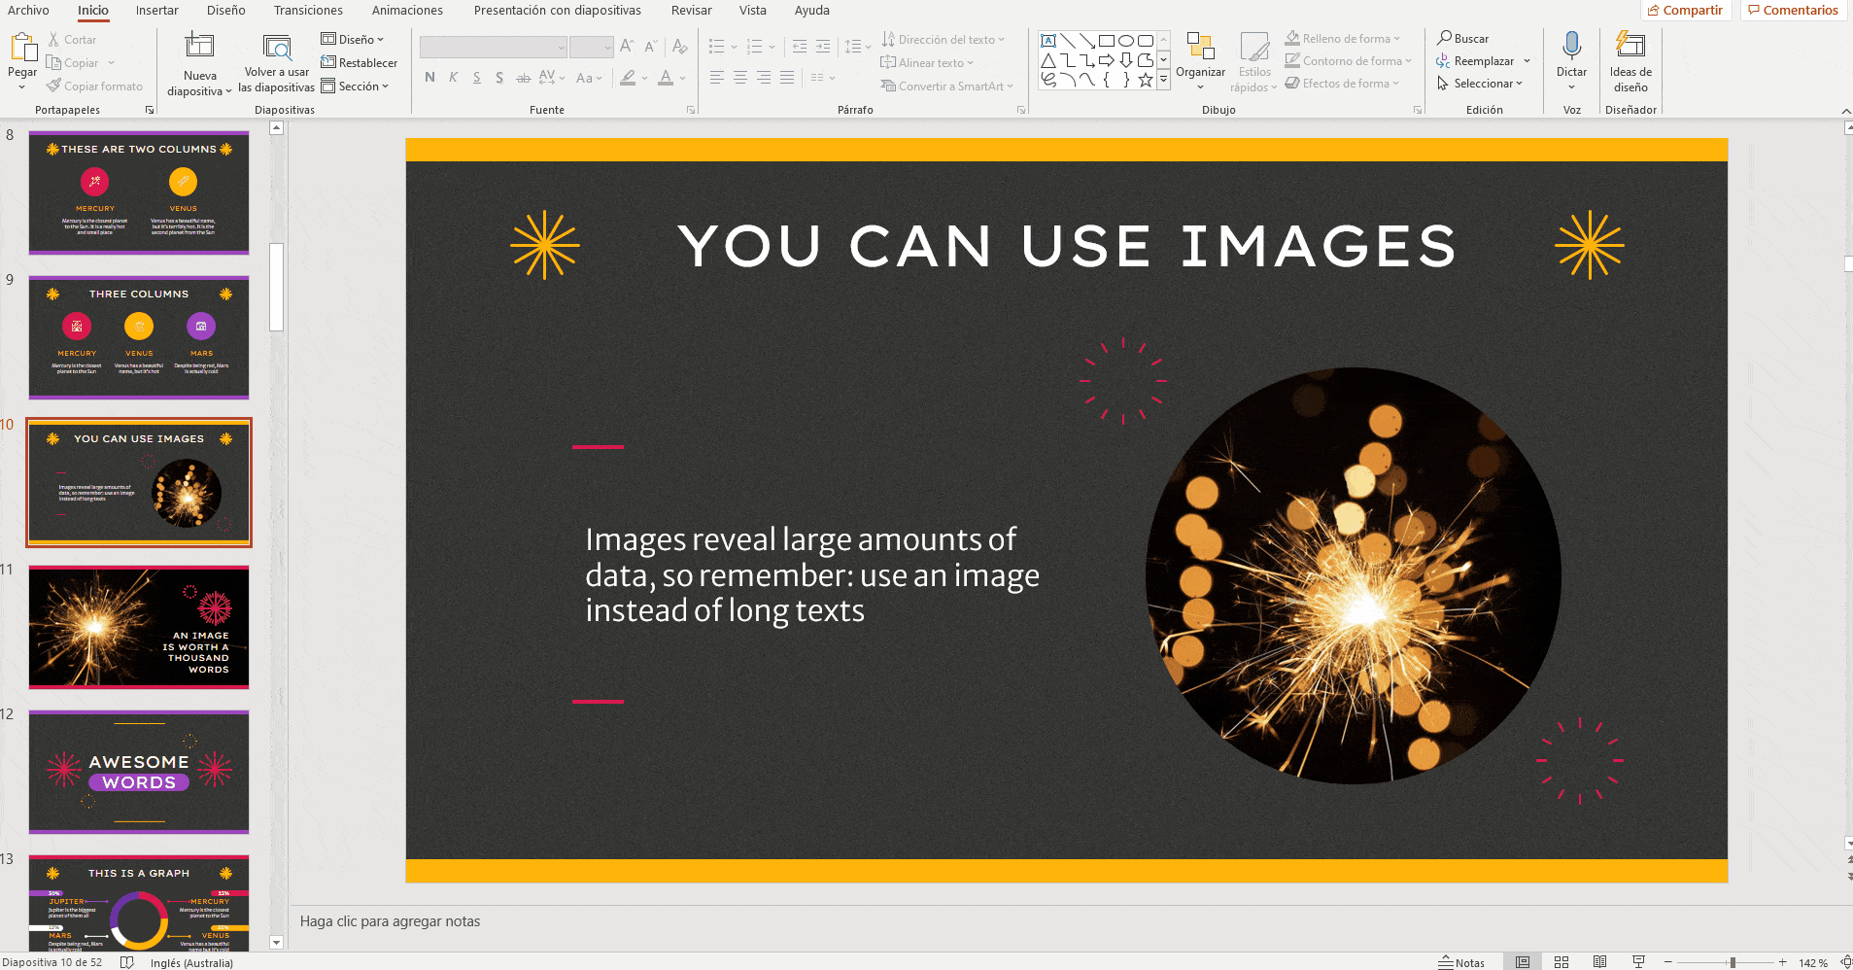Switch to the Vista tab
Screen dimensions: 1853x970
(752, 10)
